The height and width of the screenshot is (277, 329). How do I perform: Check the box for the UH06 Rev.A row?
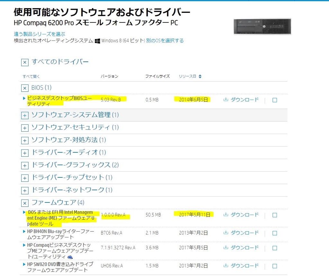275,266
